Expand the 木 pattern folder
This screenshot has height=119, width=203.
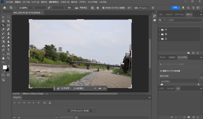tap(160, 29)
